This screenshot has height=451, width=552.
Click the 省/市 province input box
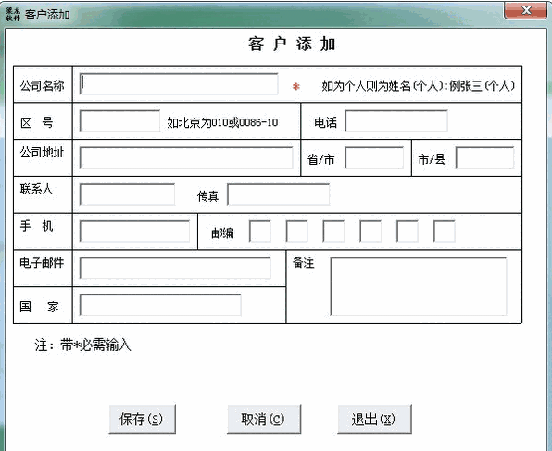(x=374, y=157)
